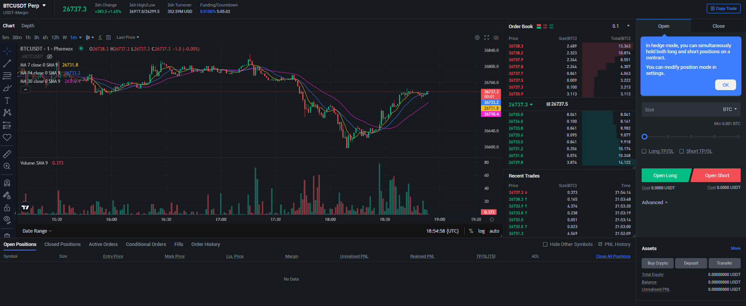Enable the Short TP/SL checkbox

(682, 151)
